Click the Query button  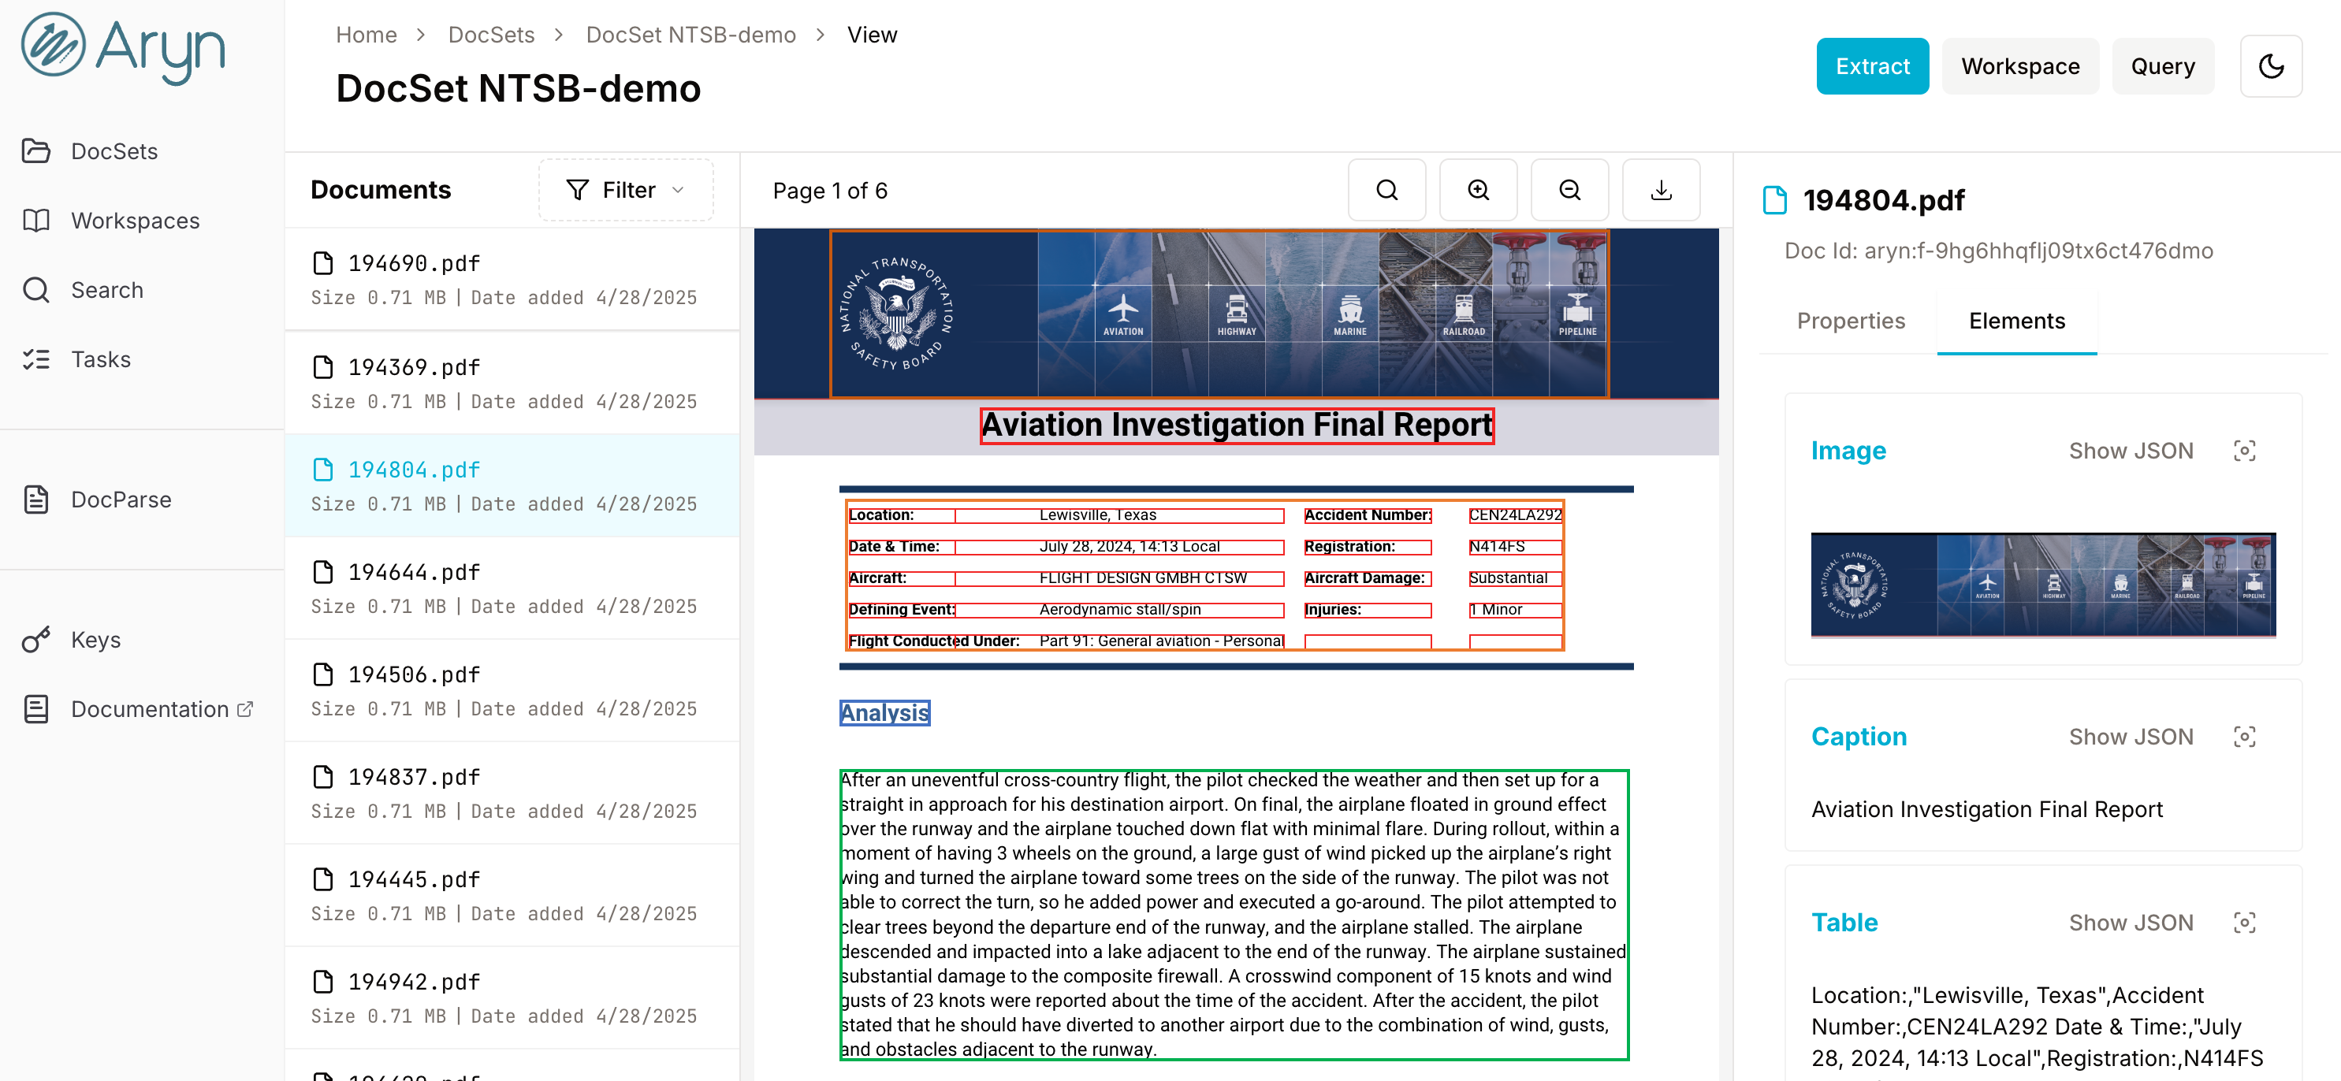click(x=2162, y=66)
